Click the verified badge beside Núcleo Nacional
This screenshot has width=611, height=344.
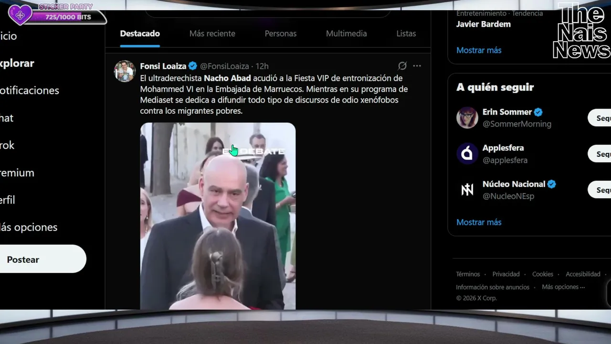[x=551, y=184]
